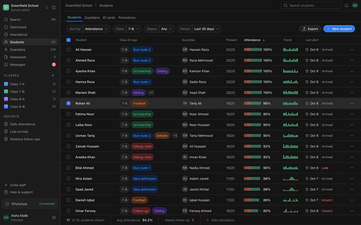Open row options menu for Ali Hassan
The width and height of the screenshot is (361, 225).
(x=352, y=49)
